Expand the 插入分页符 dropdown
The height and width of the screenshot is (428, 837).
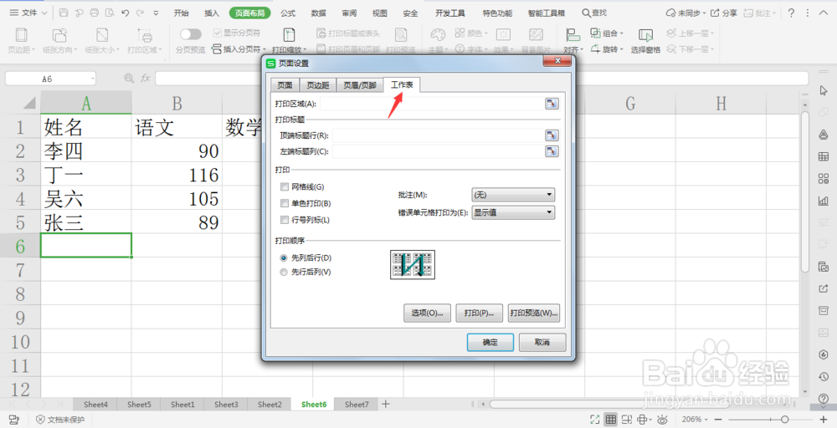263,49
